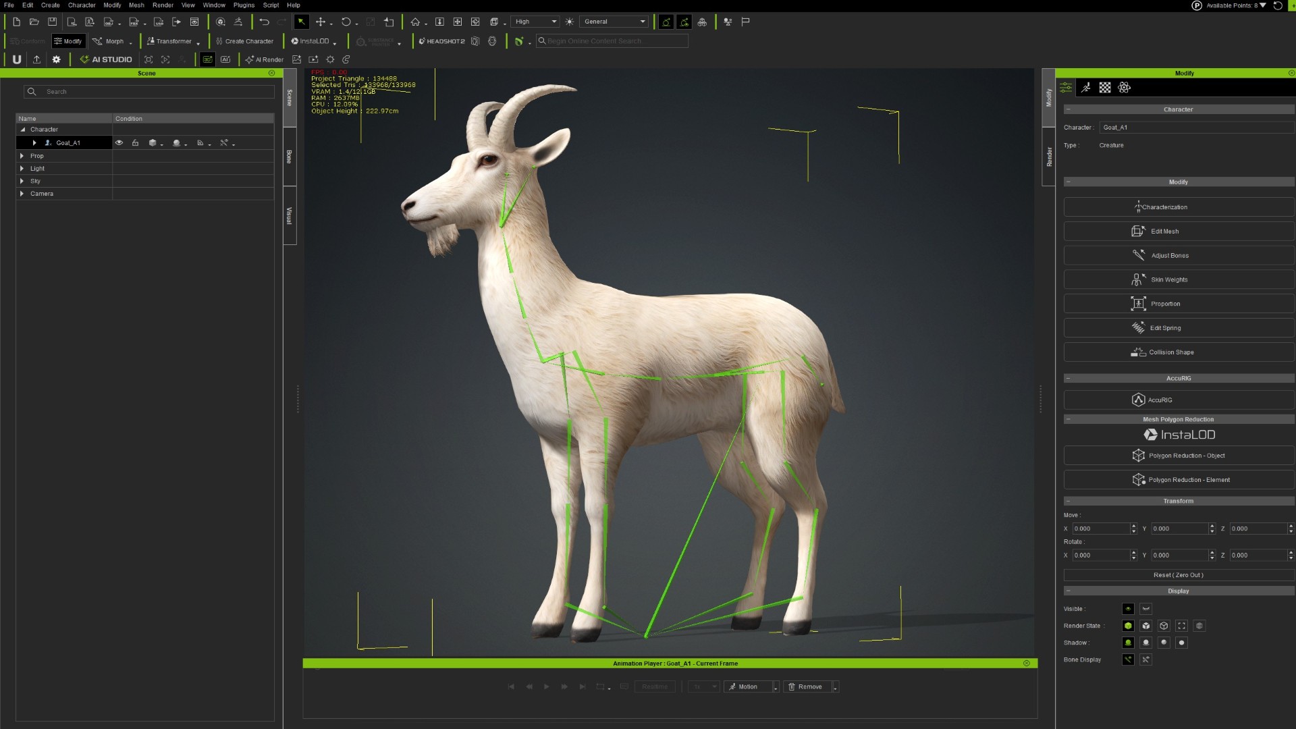Image resolution: width=1296 pixels, height=729 pixels.
Task: Click the Save floppy disk icon
Action: coord(52,22)
